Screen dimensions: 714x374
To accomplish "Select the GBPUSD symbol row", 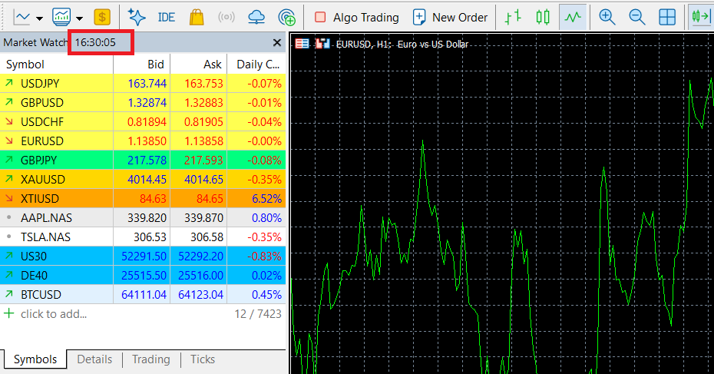I will [143, 102].
